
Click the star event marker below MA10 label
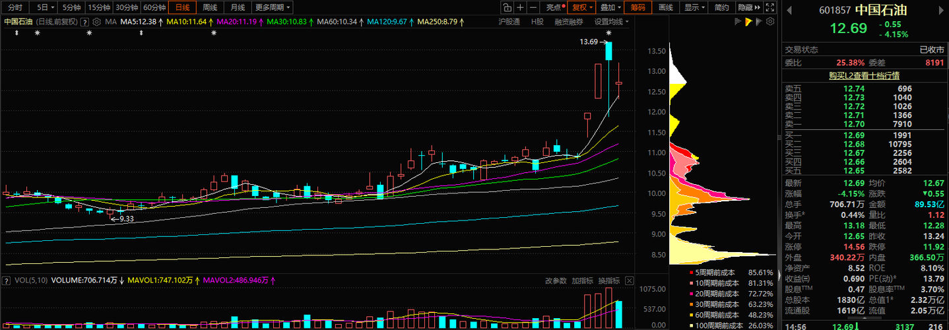(x=213, y=32)
